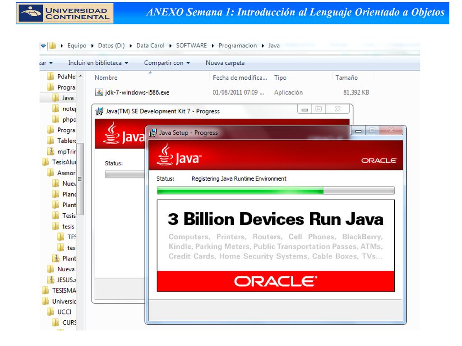Select the Tablero folder icon in tree
The width and height of the screenshot is (462, 346).
[51, 141]
